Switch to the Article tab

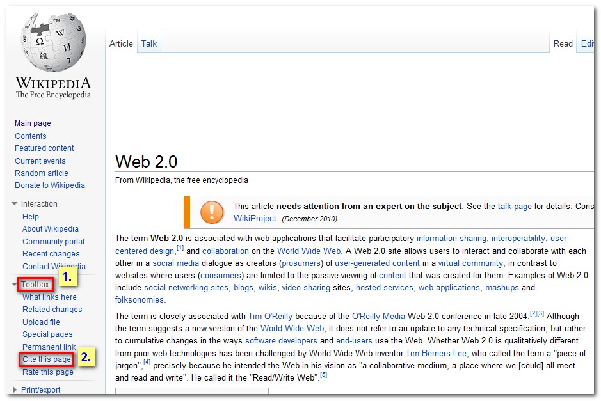[121, 43]
